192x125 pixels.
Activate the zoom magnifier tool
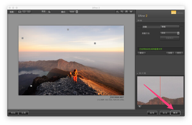(x=122, y=12)
